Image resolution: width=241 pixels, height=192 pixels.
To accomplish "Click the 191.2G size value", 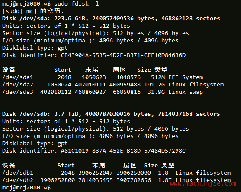I will [154, 85].
